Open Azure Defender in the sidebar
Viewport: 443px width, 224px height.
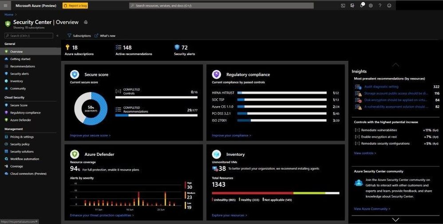[x=20, y=120]
